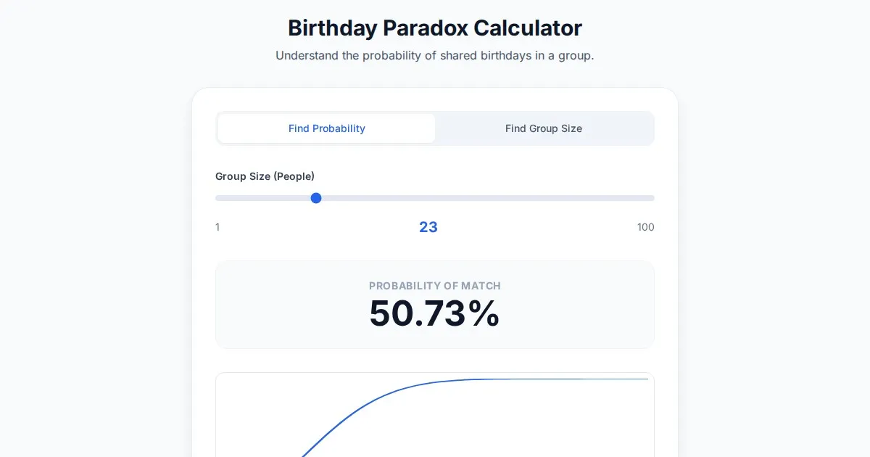The image size is (870, 457).
Task: Click the Birthday Paradox Calculator heading
Action: [435, 28]
